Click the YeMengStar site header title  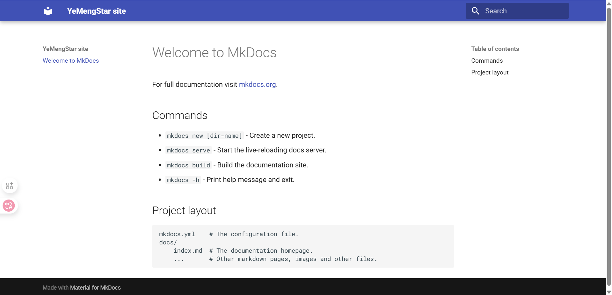tap(96, 11)
